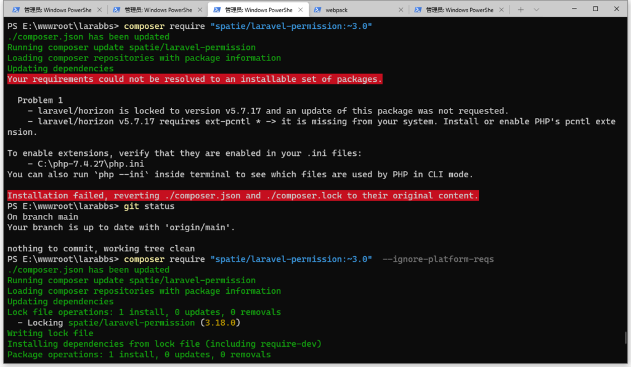Click the webpack tab's icon
The height and width of the screenshot is (367, 631).
[318, 10]
